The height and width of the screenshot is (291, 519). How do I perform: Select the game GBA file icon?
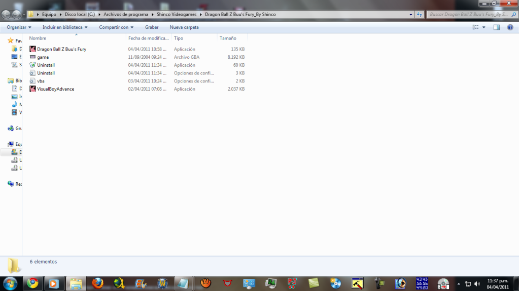coord(32,57)
